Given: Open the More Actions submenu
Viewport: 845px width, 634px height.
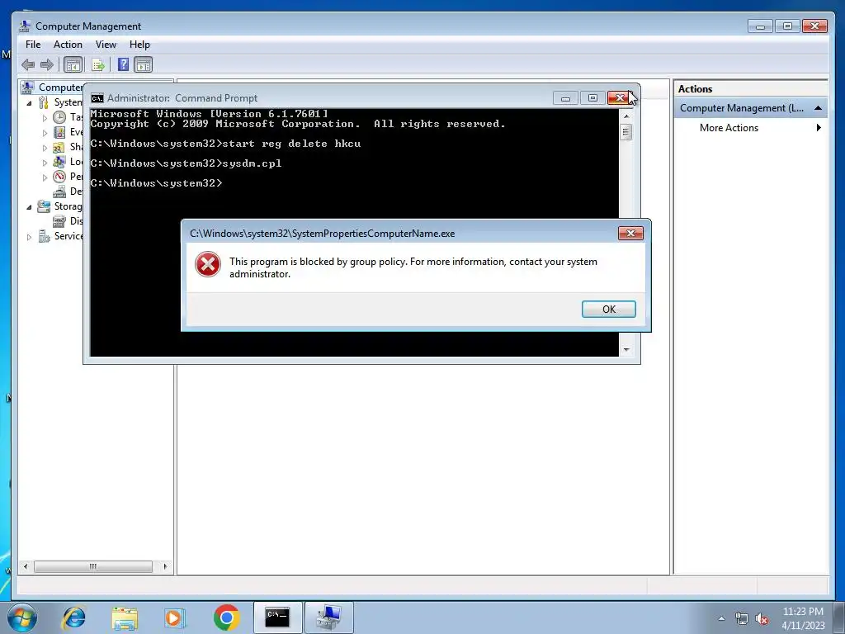Looking at the screenshot, I should point(750,128).
